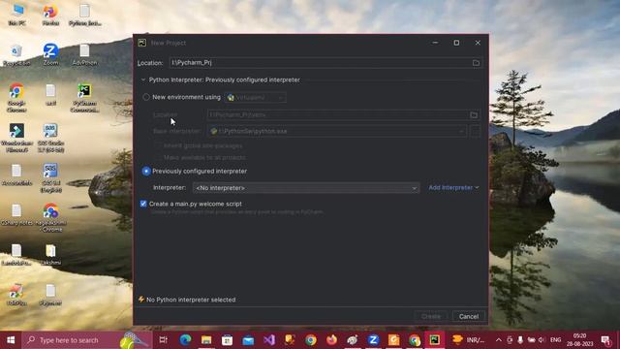Viewport: 620px width, 349px height.
Task: Open Microsoft Store from the taskbar
Action: point(227,340)
